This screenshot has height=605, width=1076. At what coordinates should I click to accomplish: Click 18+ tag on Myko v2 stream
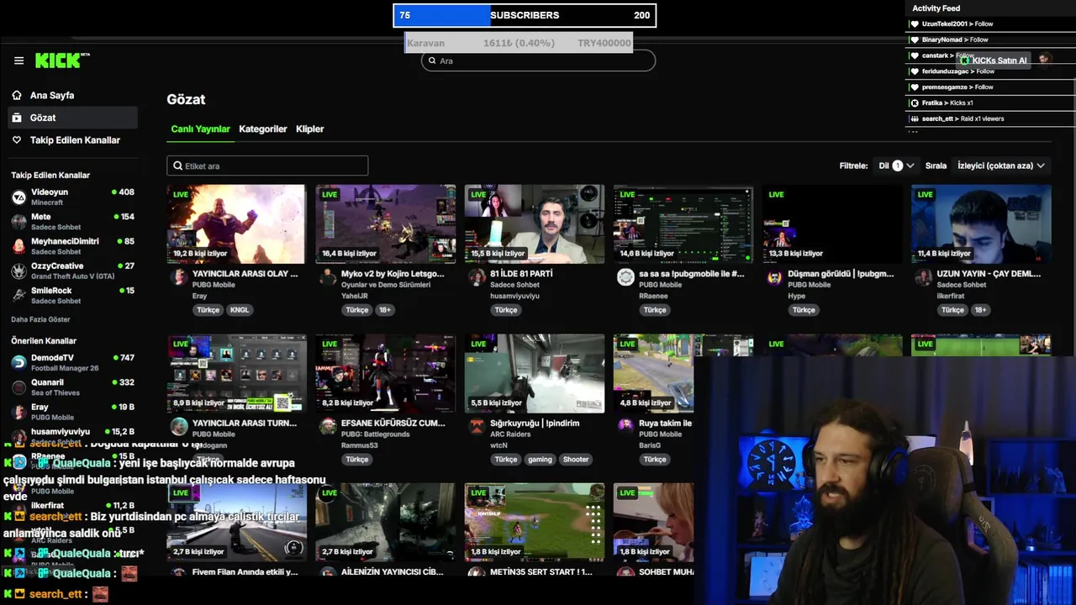385,310
